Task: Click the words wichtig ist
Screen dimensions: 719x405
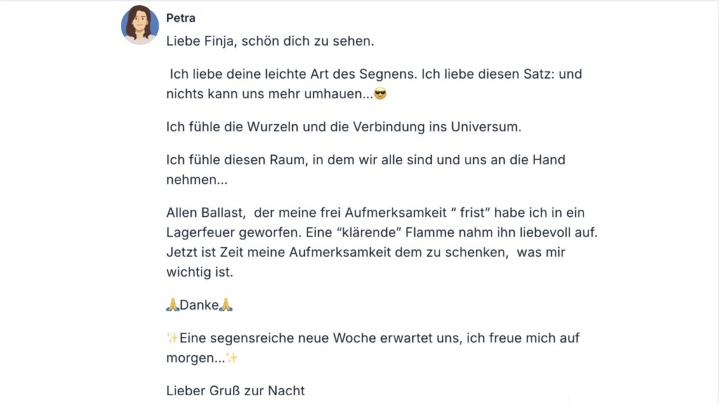Action: (199, 272)
